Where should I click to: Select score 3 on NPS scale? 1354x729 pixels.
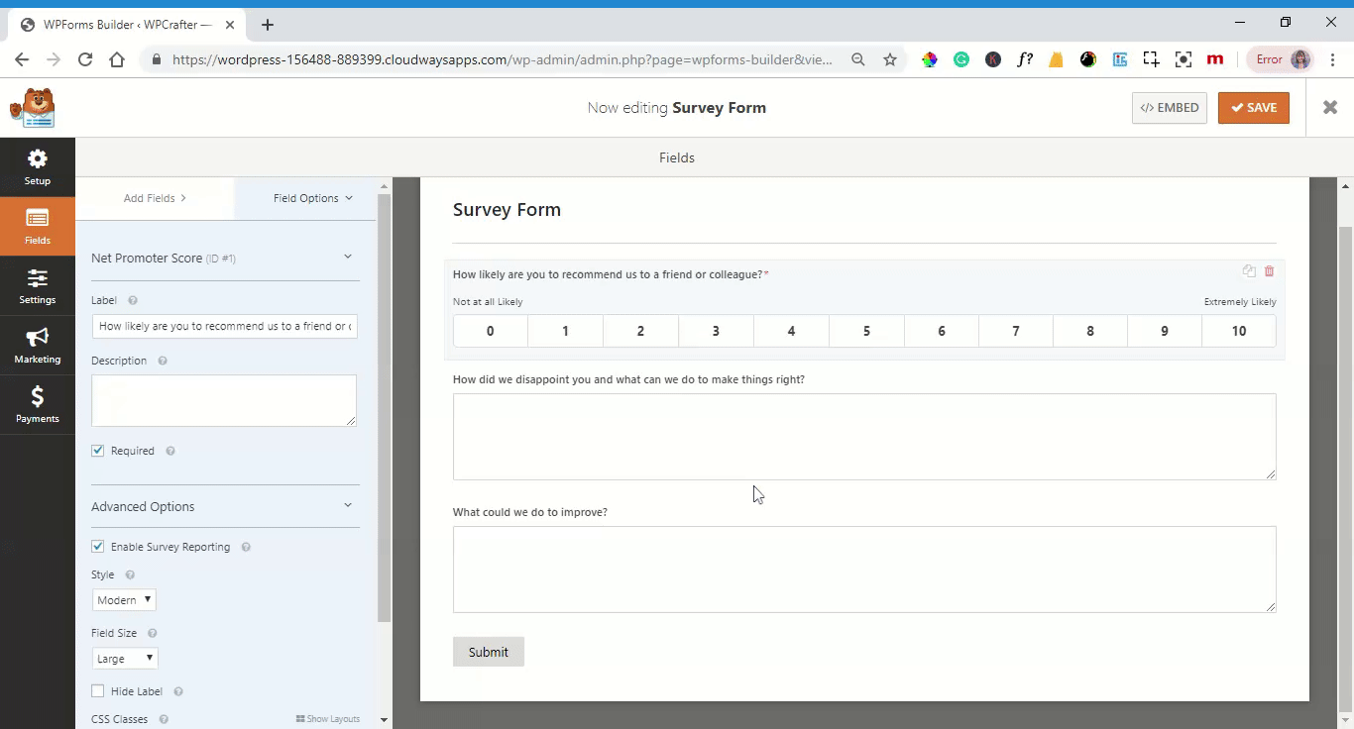(x=716, y=331)
